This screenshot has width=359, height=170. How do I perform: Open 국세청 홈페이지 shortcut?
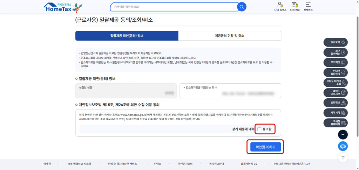(336, 123)
